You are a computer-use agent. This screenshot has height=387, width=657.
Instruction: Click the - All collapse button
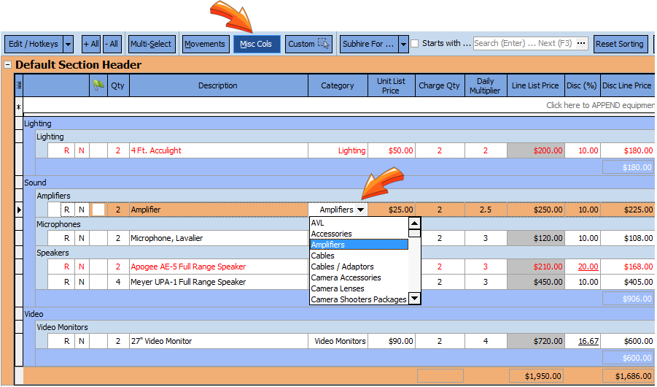(x=112, y=44)
